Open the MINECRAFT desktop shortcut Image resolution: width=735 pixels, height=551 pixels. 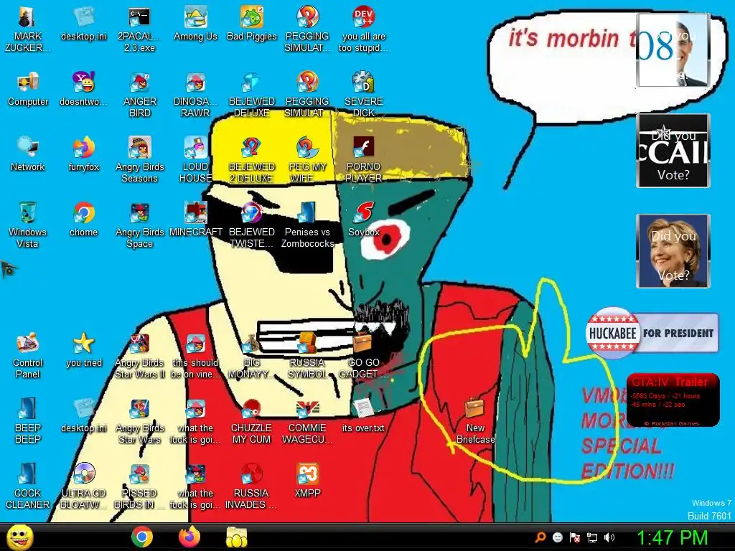(195, 220)
